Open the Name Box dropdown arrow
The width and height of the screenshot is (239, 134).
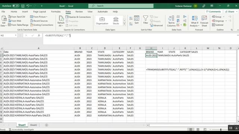(16, 35)
